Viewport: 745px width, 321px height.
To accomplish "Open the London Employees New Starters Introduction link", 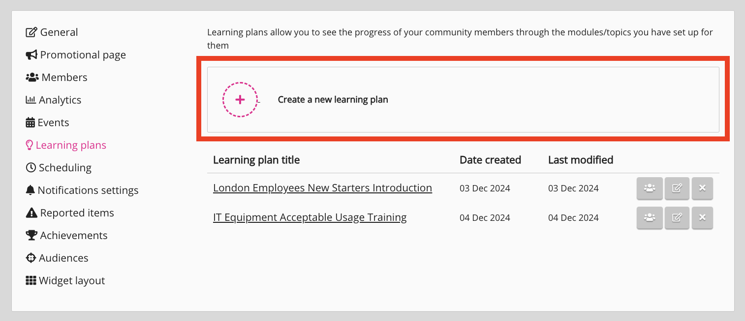I will [322, 188].
